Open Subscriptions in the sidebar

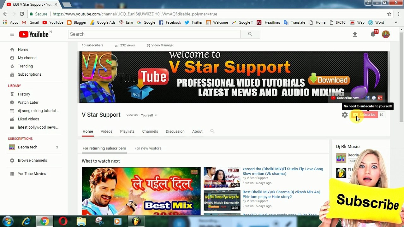[x=29, y=74]
